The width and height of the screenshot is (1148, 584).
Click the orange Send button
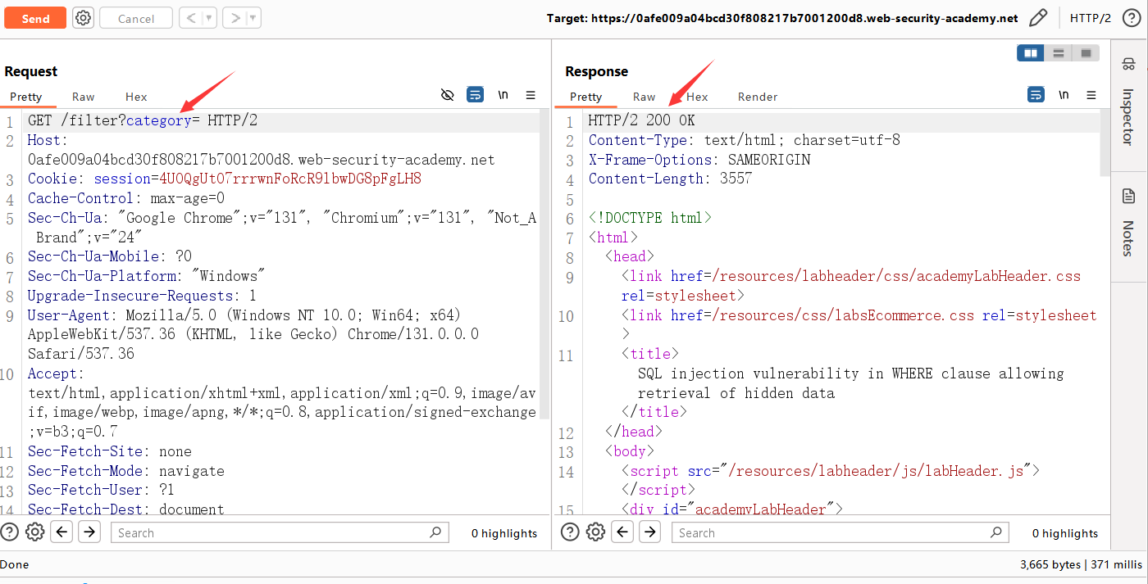click(35, 18)
